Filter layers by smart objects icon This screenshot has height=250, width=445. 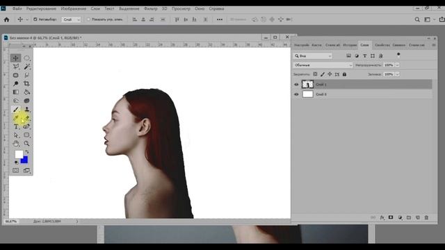[380, 56]
